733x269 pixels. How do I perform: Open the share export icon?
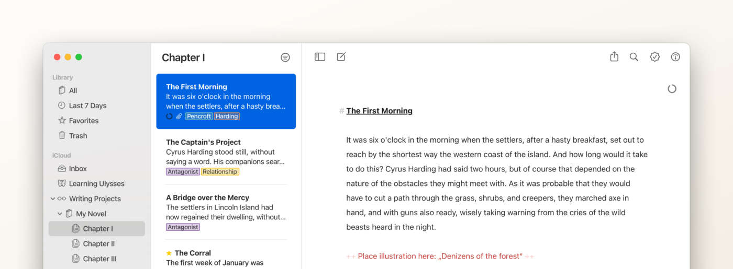coord(614,57)
